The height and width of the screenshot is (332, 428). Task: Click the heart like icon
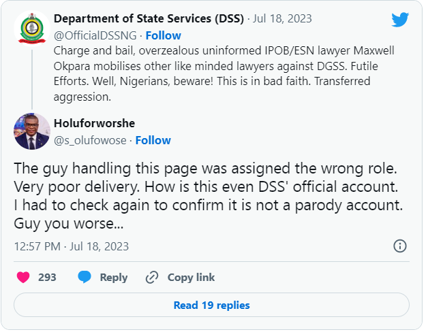point(23,278)
